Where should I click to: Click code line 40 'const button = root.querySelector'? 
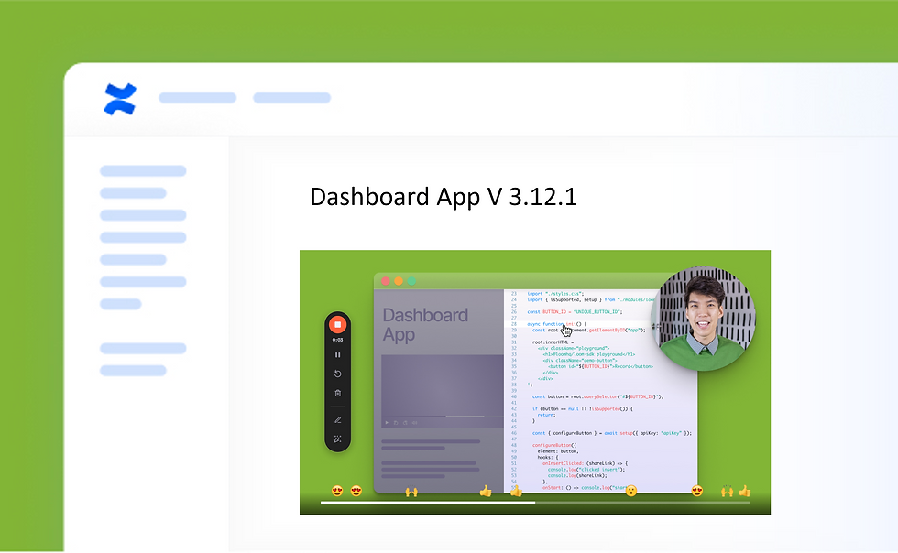click(597, 396)
